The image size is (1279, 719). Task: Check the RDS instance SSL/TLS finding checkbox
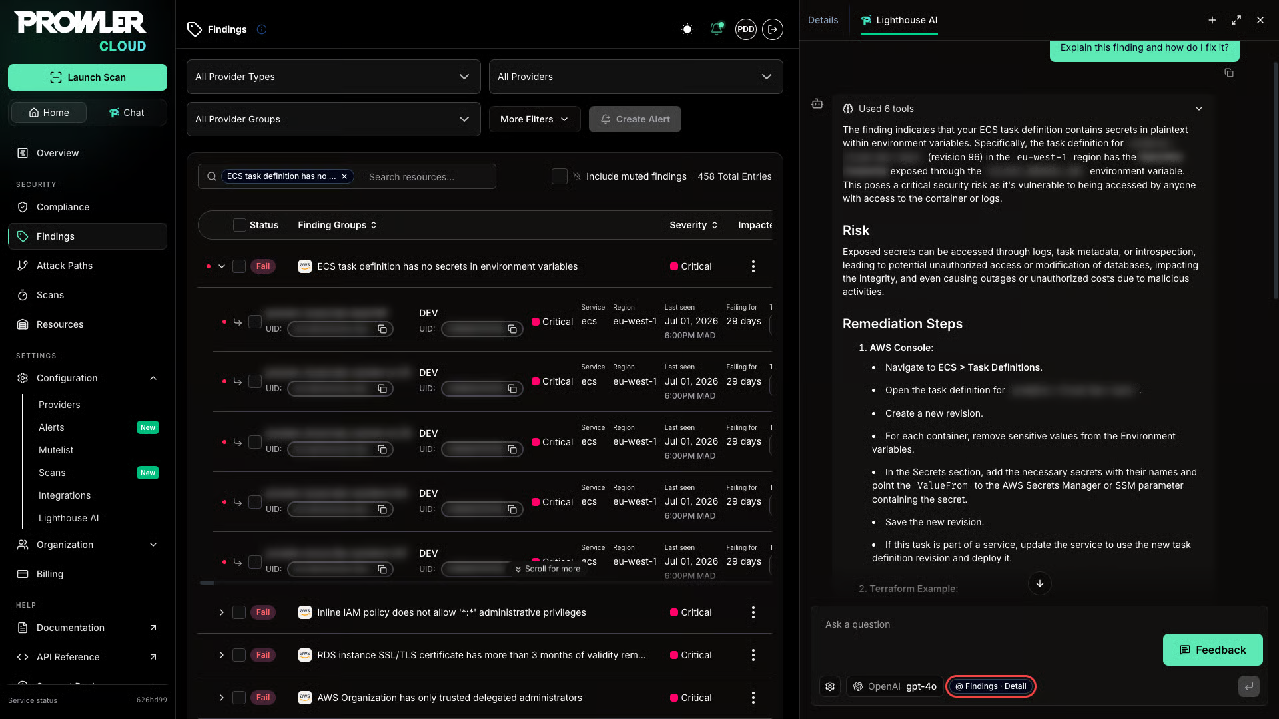[239, 655]
